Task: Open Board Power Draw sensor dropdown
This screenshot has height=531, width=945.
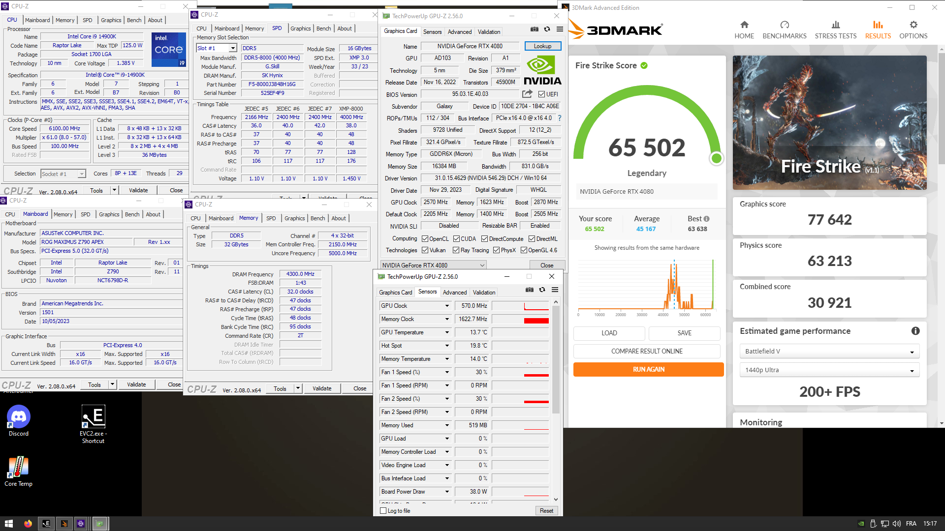Action: click(447, 492)
